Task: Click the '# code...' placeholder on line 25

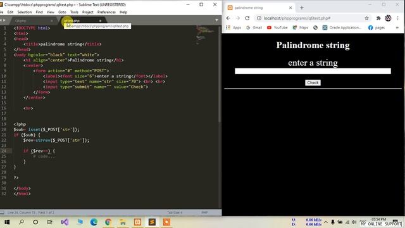Action: tap(44, 156)
